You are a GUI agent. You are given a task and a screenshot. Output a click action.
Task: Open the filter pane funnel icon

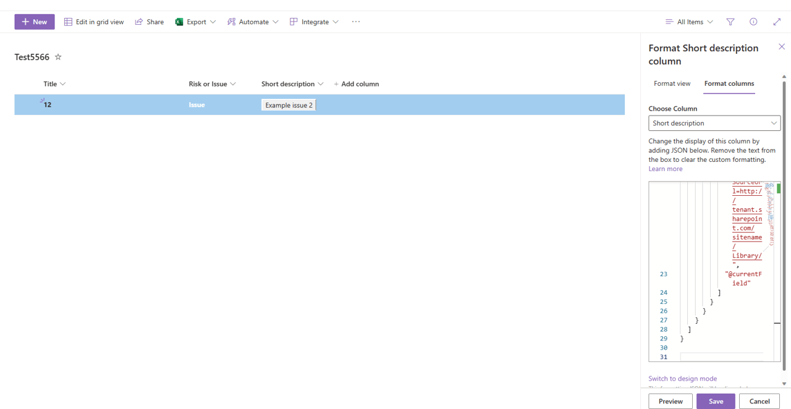click(730, 22)
